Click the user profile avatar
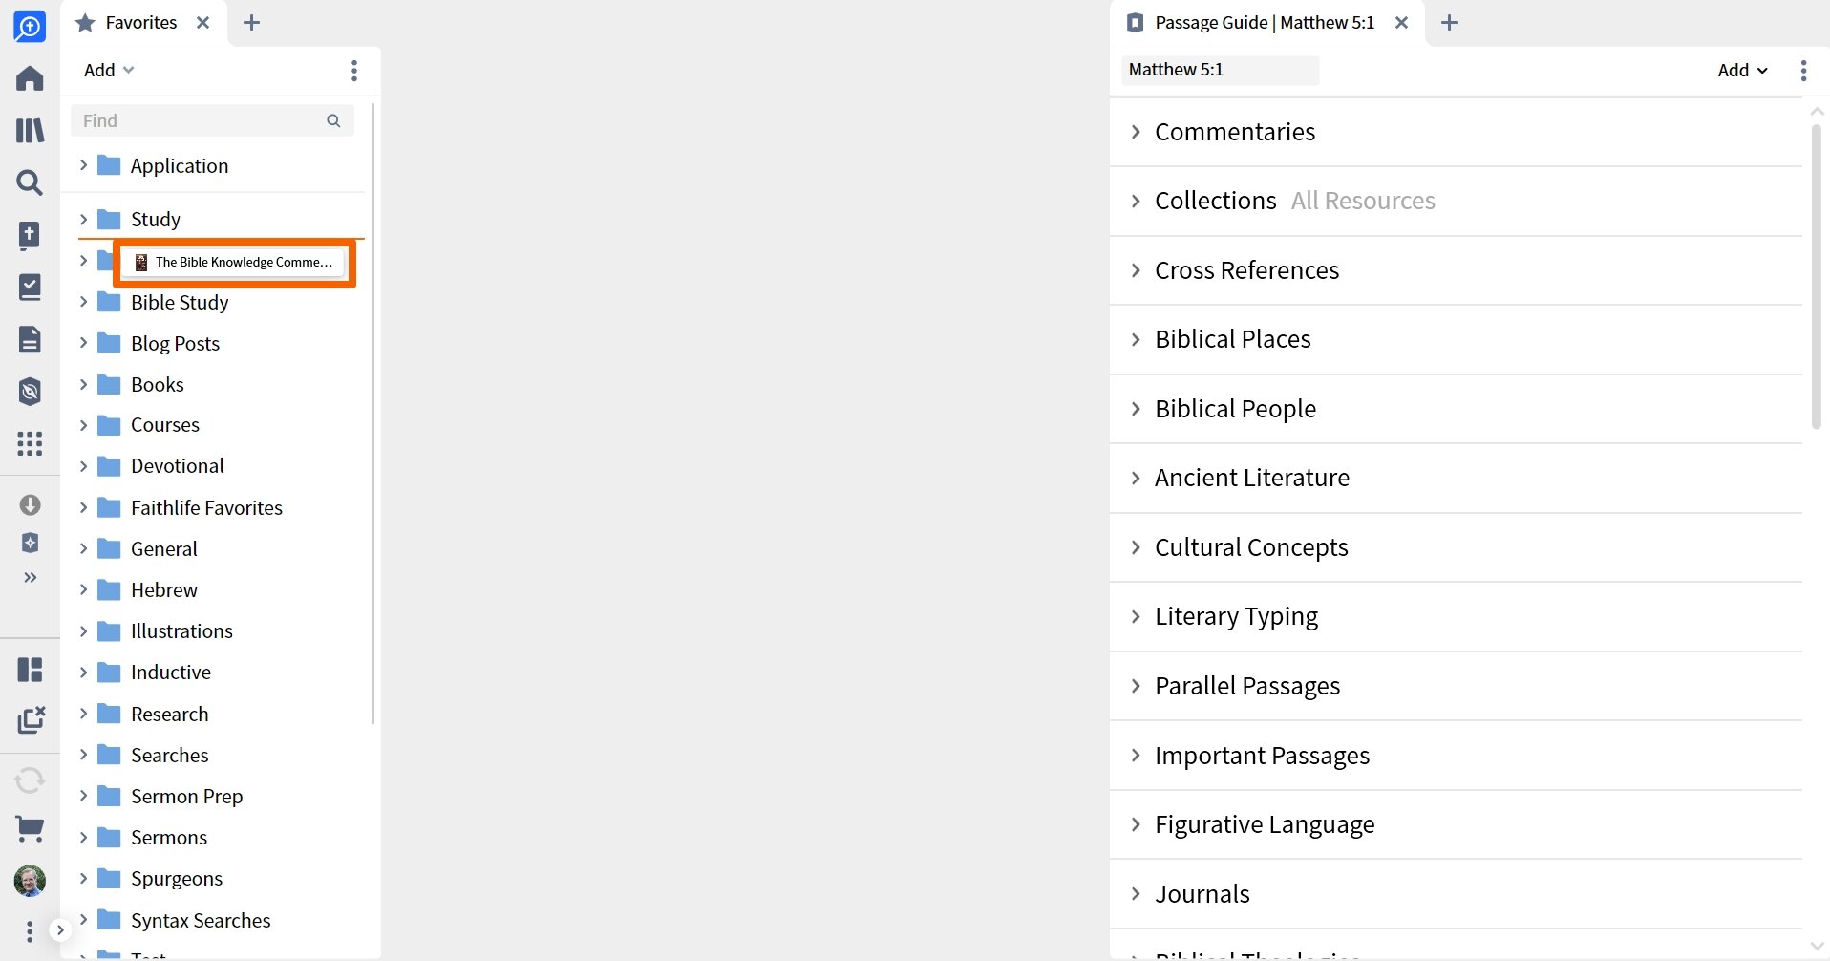 pyautogui.click(x=30, y=881)
